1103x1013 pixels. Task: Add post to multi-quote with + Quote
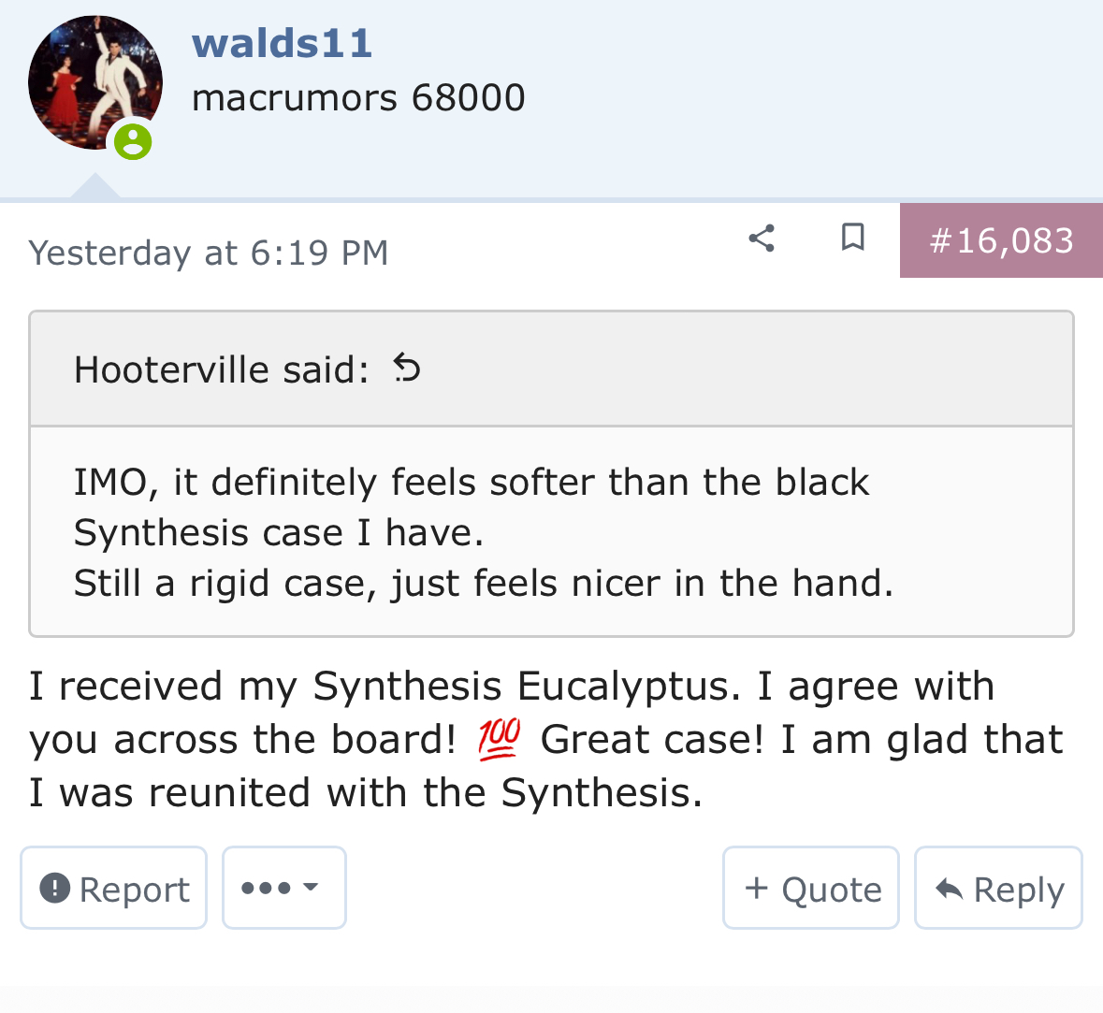pyautogui.click(x=811, y=888)
